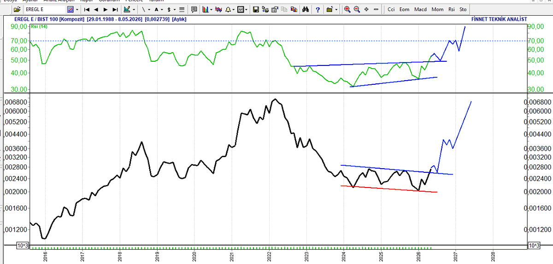553x264 pixels.
Task: Expand the bar chart indicator dropdown
Action: point(212,9)
